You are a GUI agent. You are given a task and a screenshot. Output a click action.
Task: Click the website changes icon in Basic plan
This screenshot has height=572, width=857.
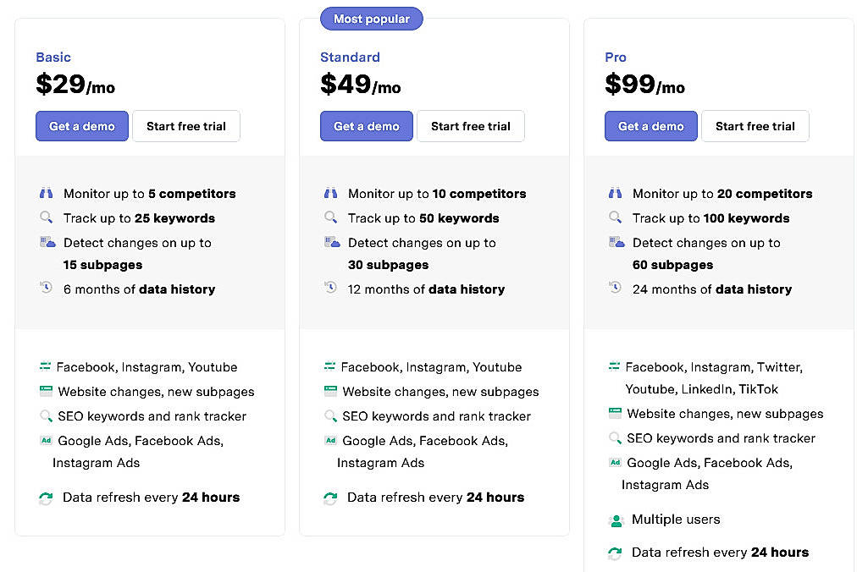point(45,391)
